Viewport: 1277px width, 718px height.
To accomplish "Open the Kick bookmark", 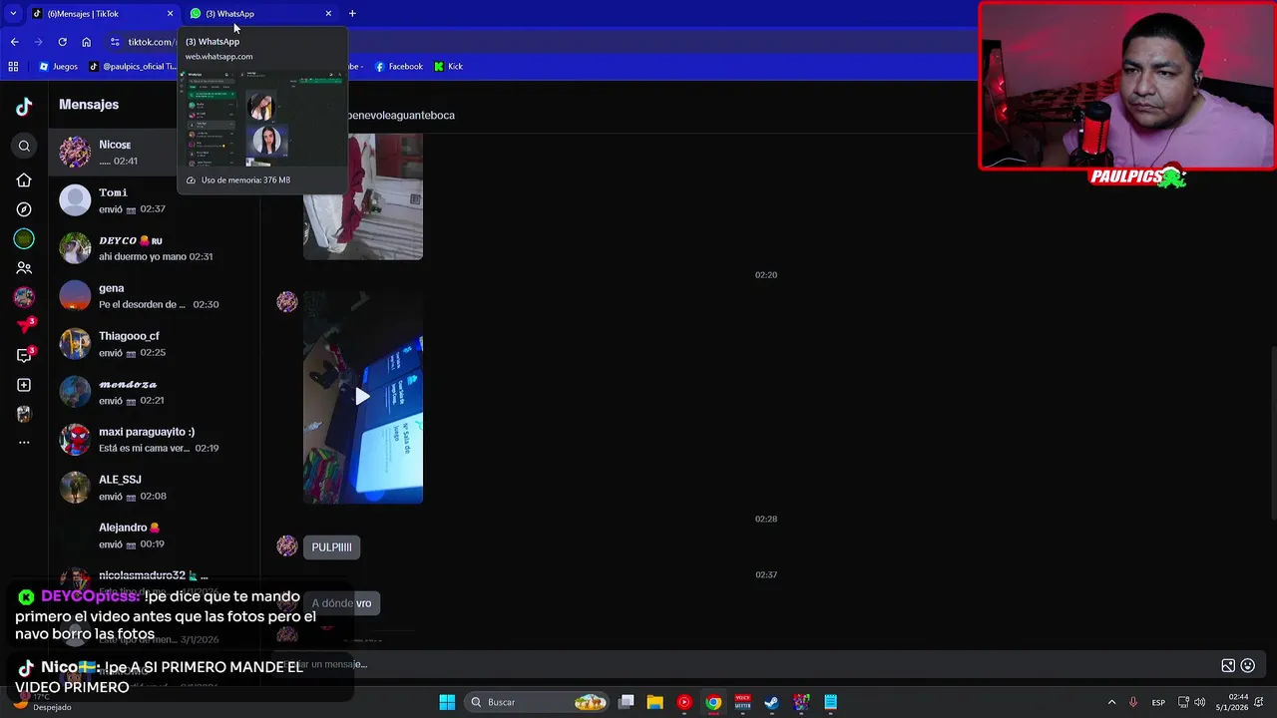I will click(x=448, y=67).
